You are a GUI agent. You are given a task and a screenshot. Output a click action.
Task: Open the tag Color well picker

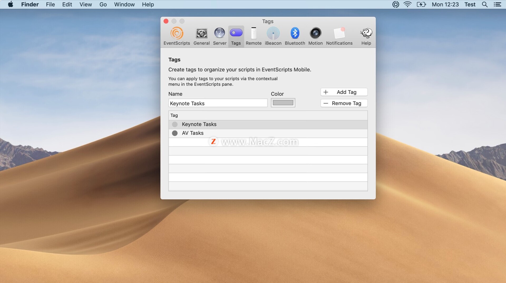(283, 103)
